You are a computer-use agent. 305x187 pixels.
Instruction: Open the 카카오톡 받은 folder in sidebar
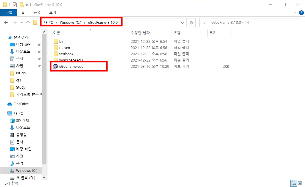pyautogui.click(x=29, y=94)
